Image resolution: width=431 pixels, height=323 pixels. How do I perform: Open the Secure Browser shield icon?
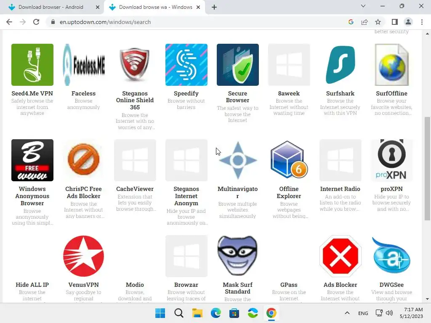[237, 64]
